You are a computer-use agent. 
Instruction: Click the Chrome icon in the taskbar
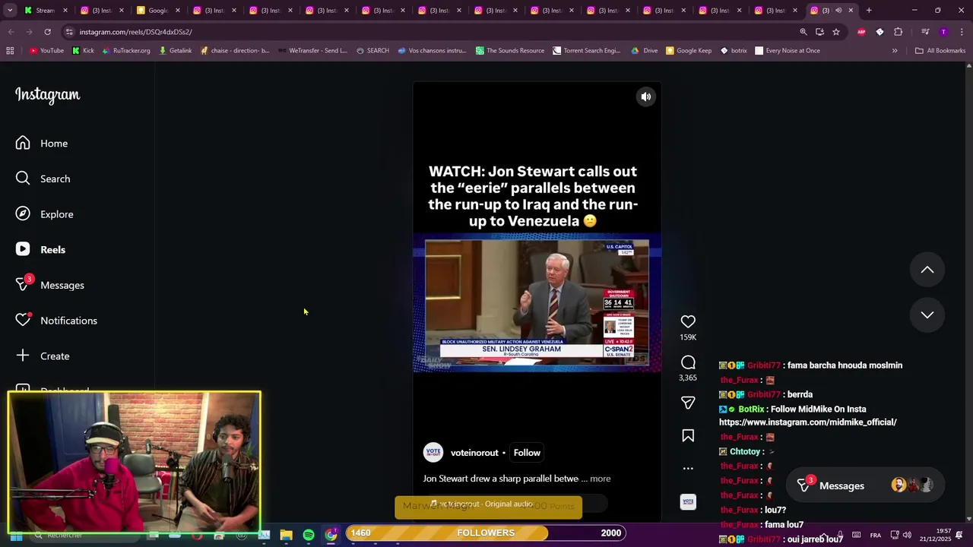pyautogui.click(x=331, y=536)
